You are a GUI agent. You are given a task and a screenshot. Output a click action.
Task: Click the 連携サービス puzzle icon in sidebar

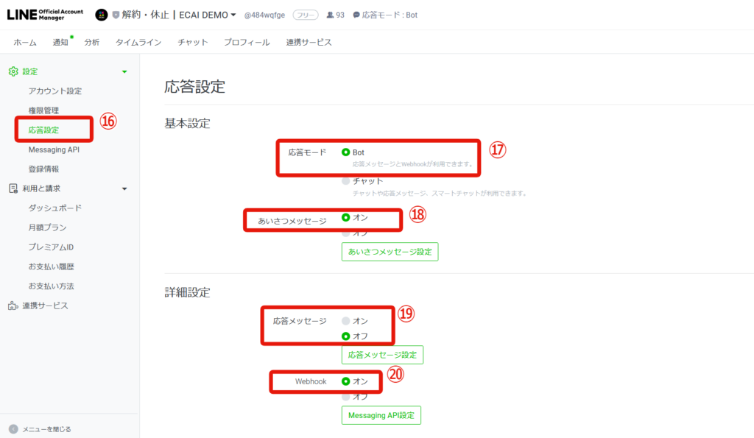point(13,305)
